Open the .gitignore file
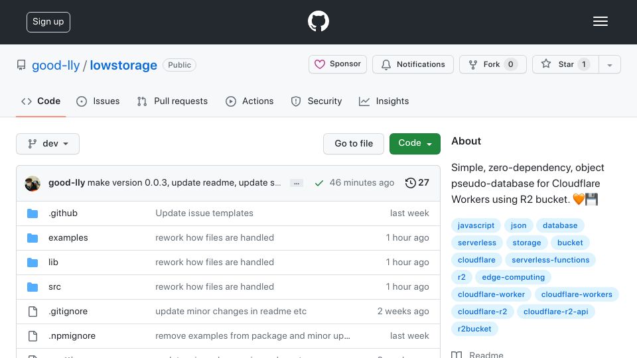This screenshot has height=358, width=637. point(68,312)
